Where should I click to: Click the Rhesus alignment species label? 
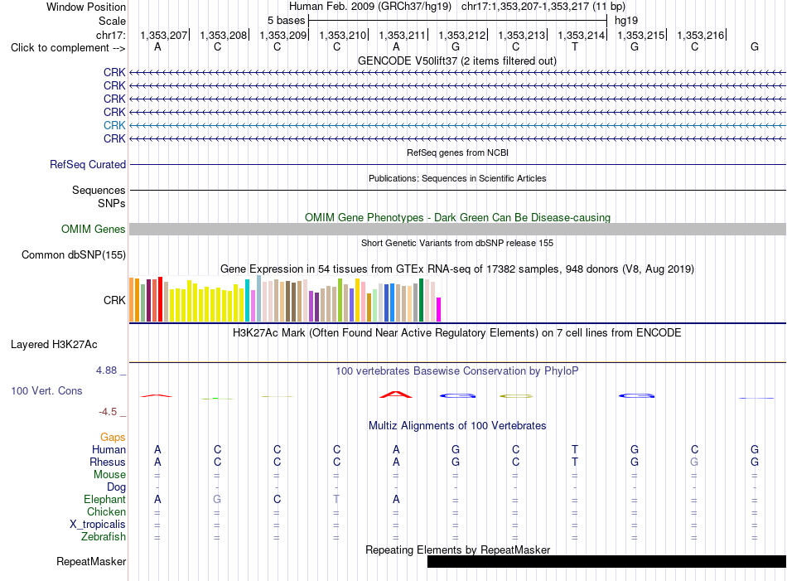[x=108, y=462]
